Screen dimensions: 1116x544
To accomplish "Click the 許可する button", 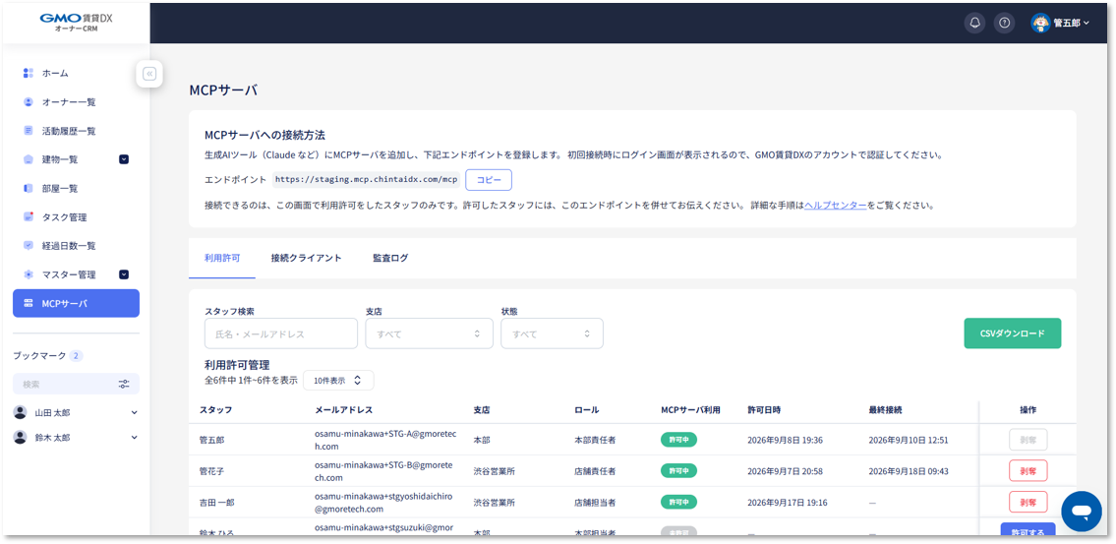I will 1028,529.
